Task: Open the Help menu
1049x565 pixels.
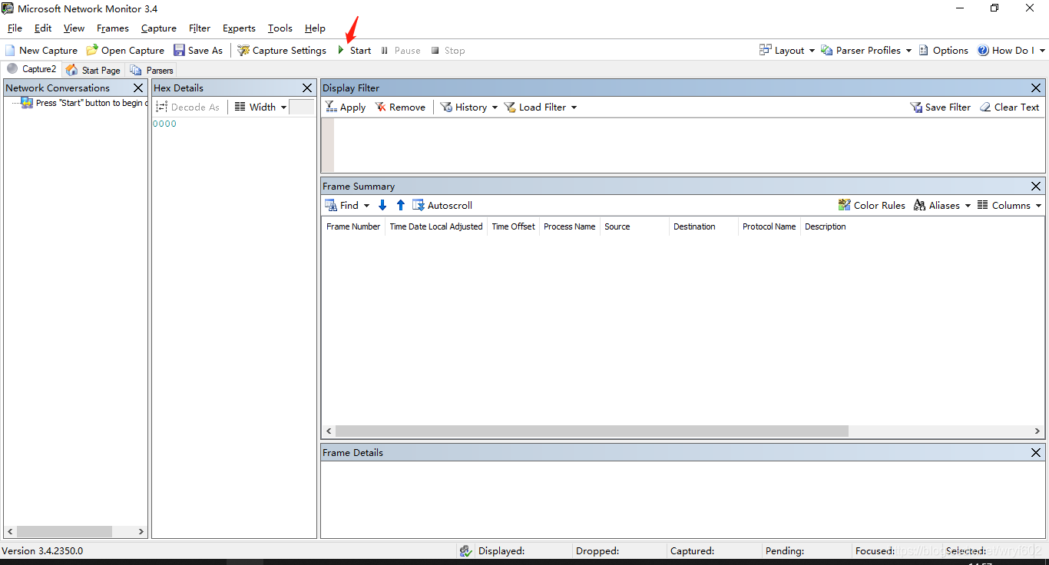Action: [315, 28]
